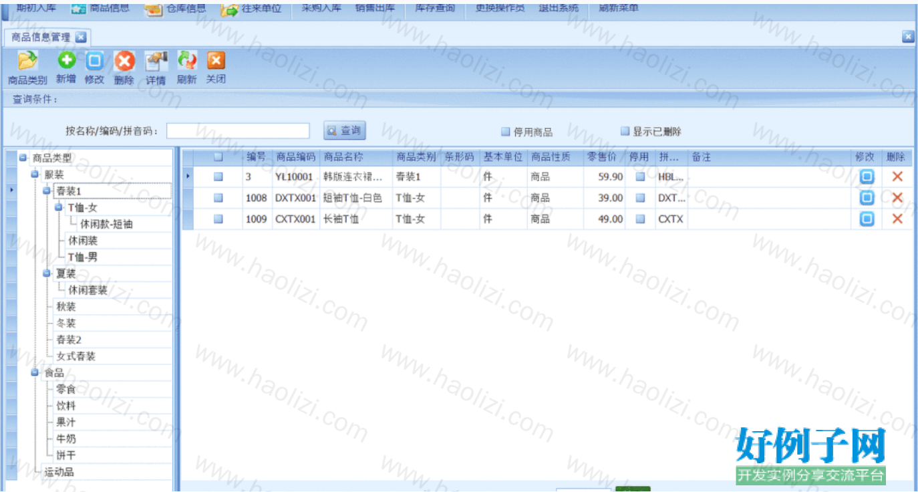Toggle the 显示已删除 checkbox

tap(625, 132)
